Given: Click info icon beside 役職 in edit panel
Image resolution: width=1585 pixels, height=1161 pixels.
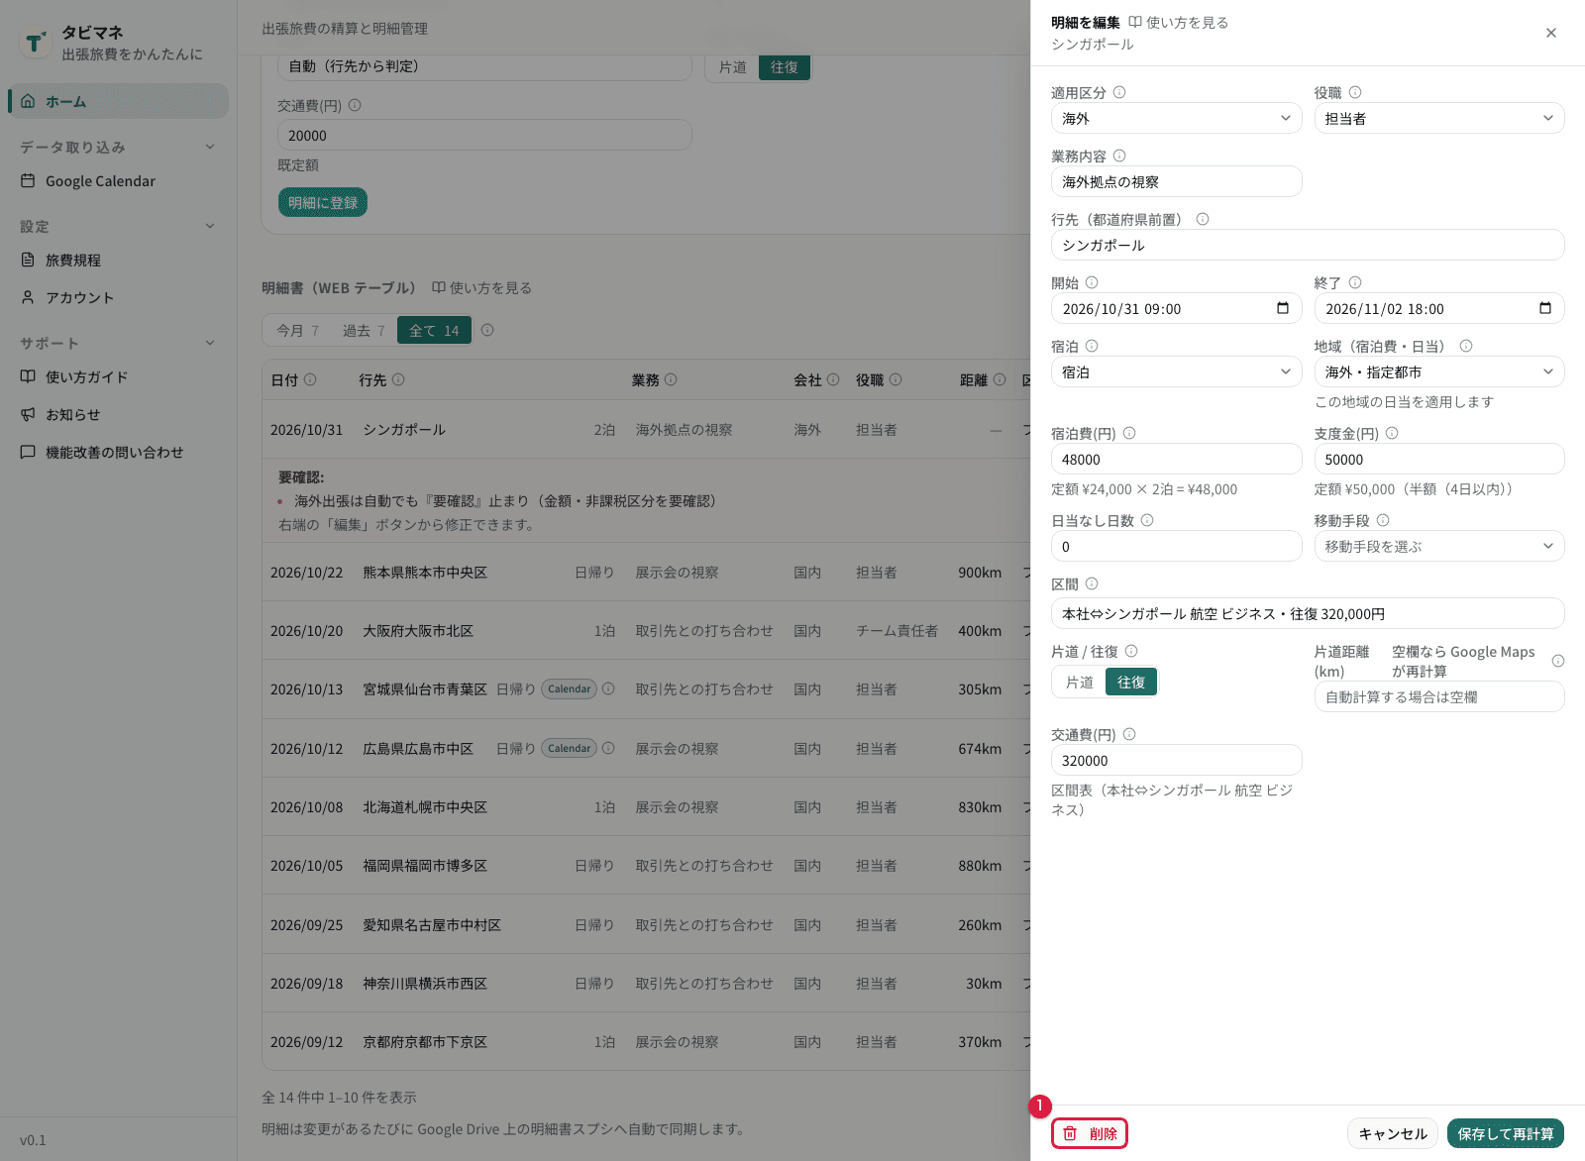Looking at the screenshot, I should tap(1355, 92).
